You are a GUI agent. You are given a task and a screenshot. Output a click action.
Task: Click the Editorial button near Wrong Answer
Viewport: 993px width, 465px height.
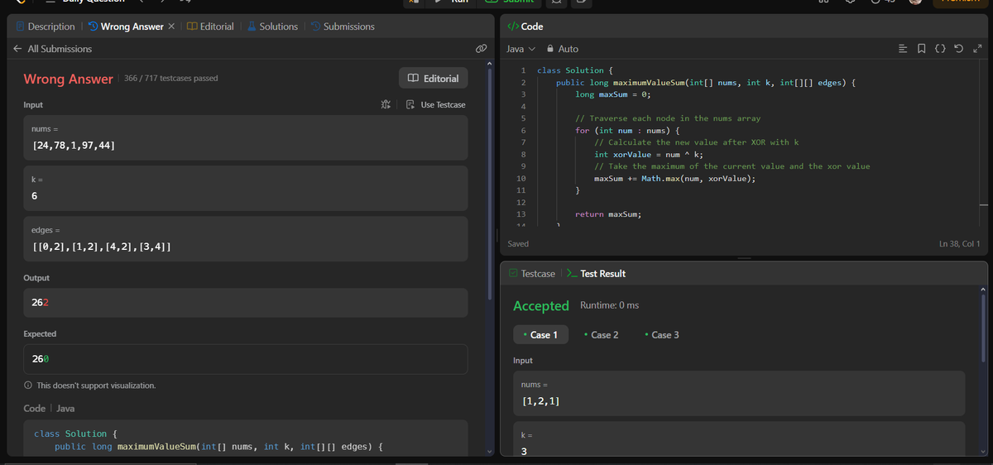click(x=433, y=79)
